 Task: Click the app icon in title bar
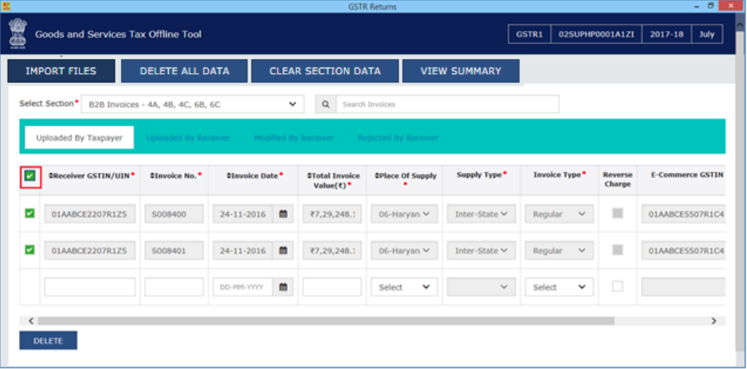pos(6,6)
